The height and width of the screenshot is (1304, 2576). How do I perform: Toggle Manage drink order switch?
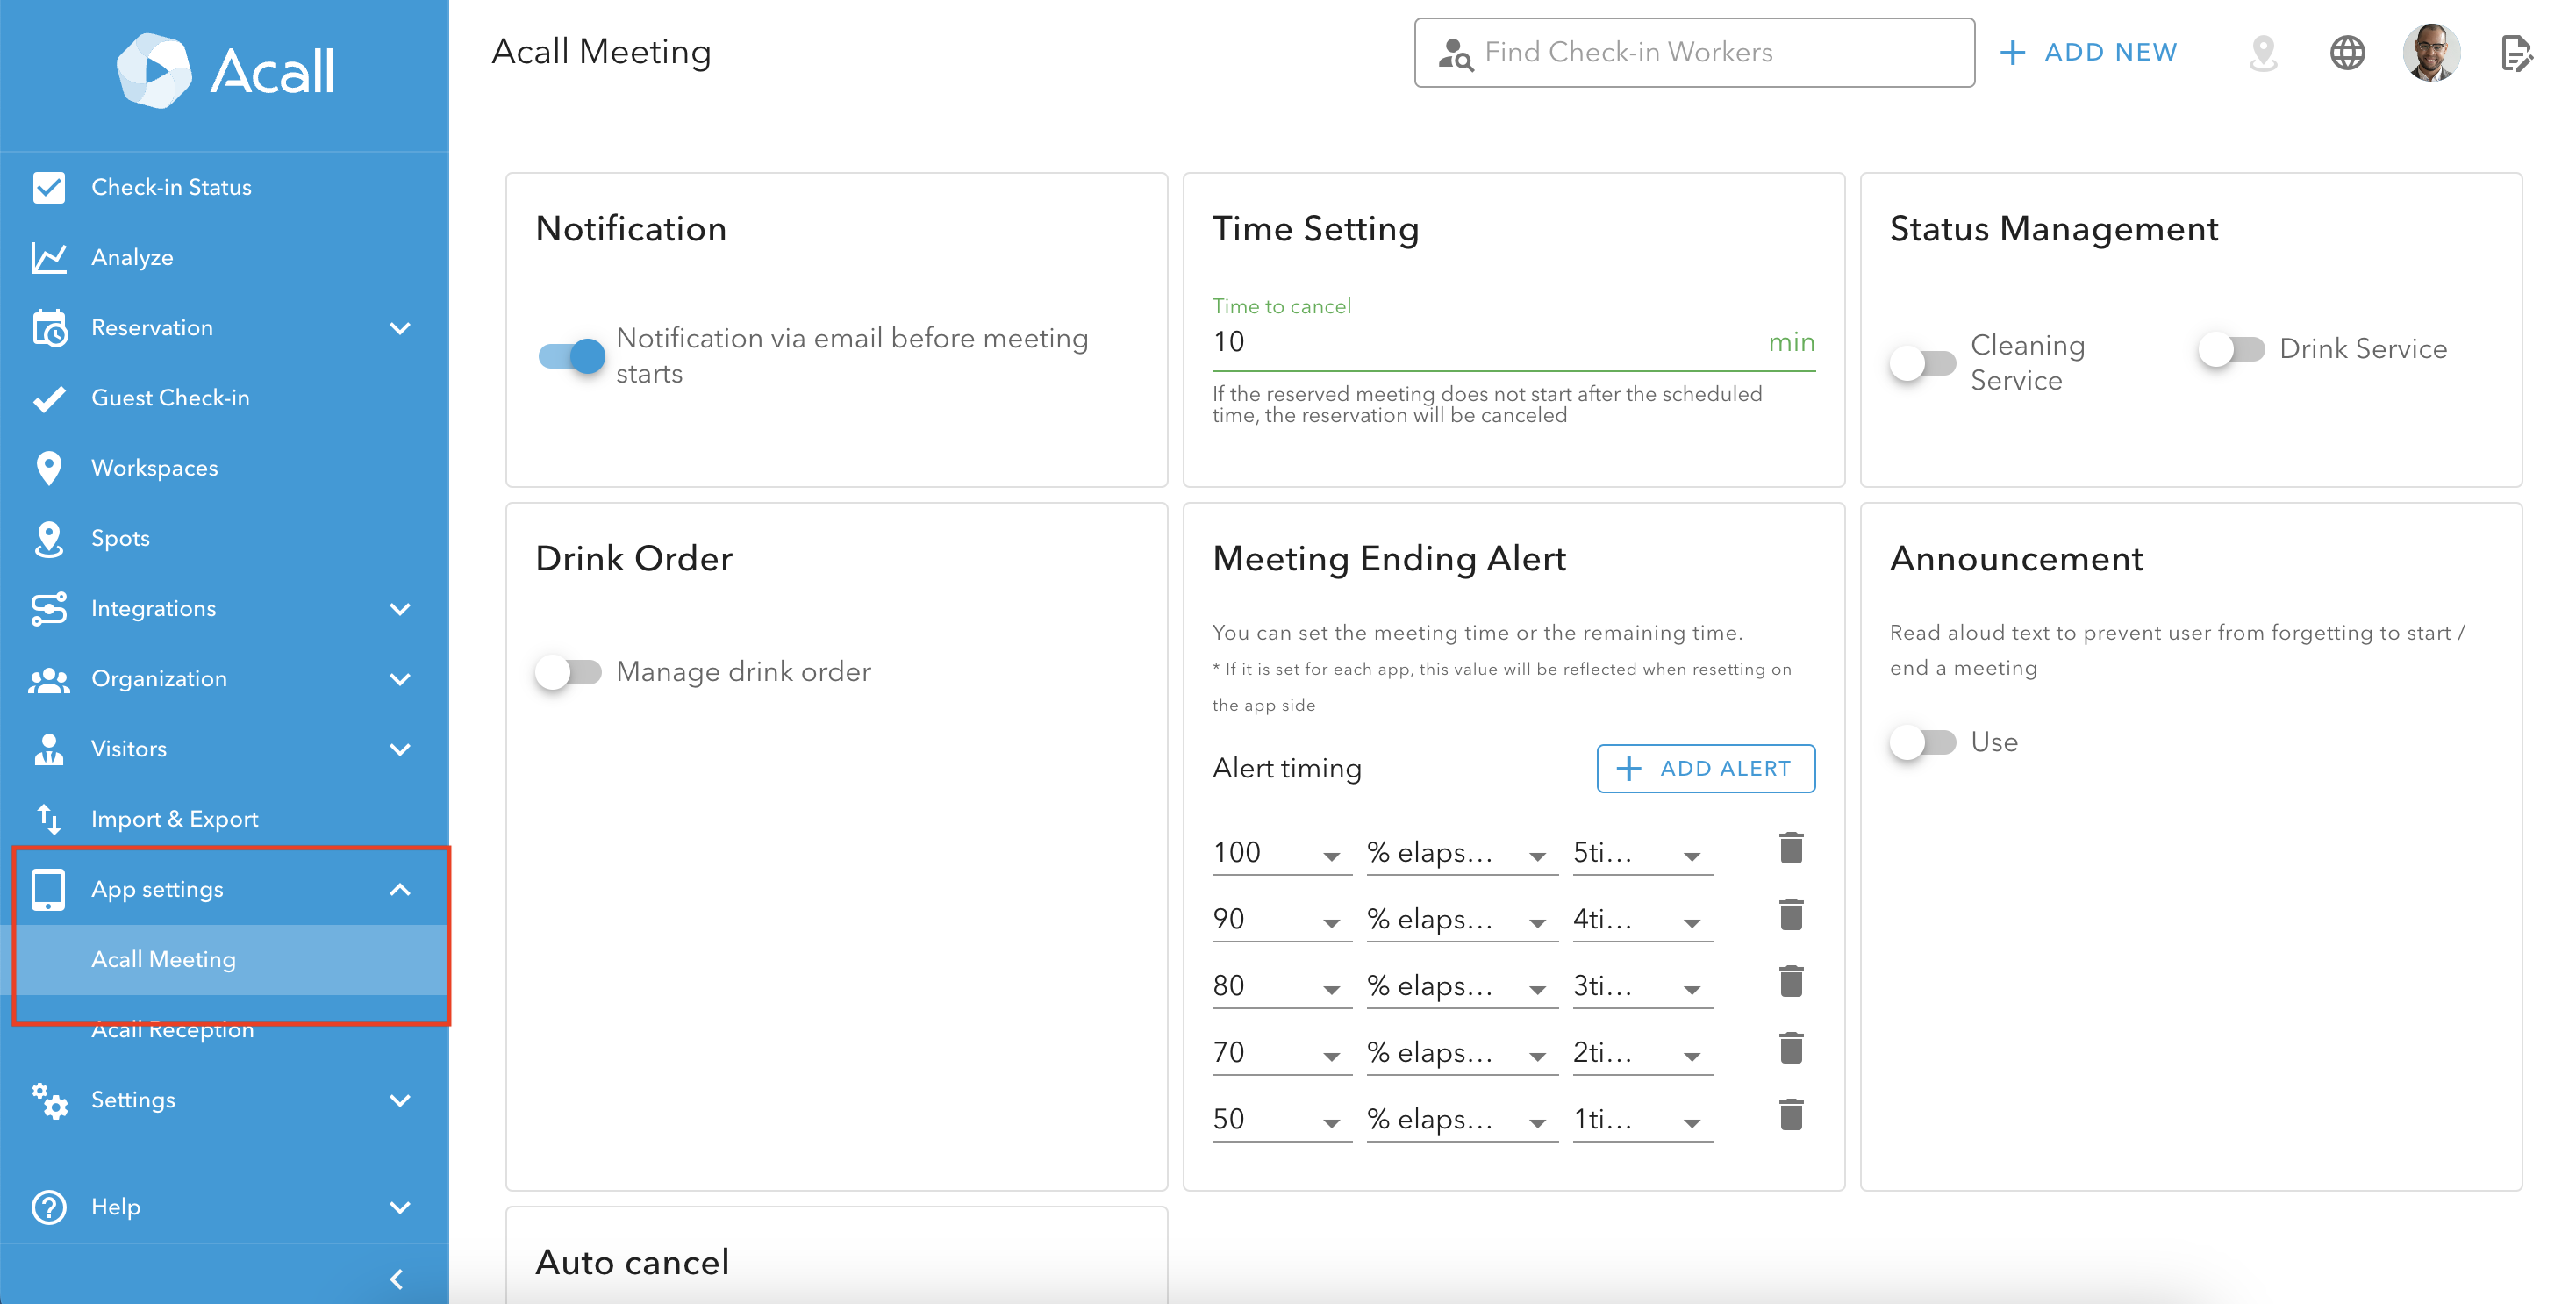coord(568,672)
